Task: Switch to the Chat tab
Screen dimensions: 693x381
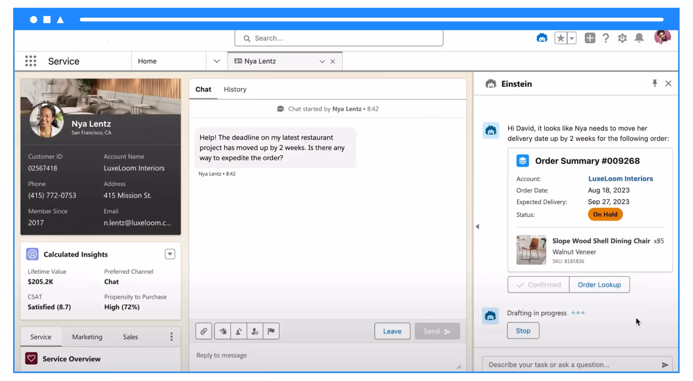Action: 203,89
